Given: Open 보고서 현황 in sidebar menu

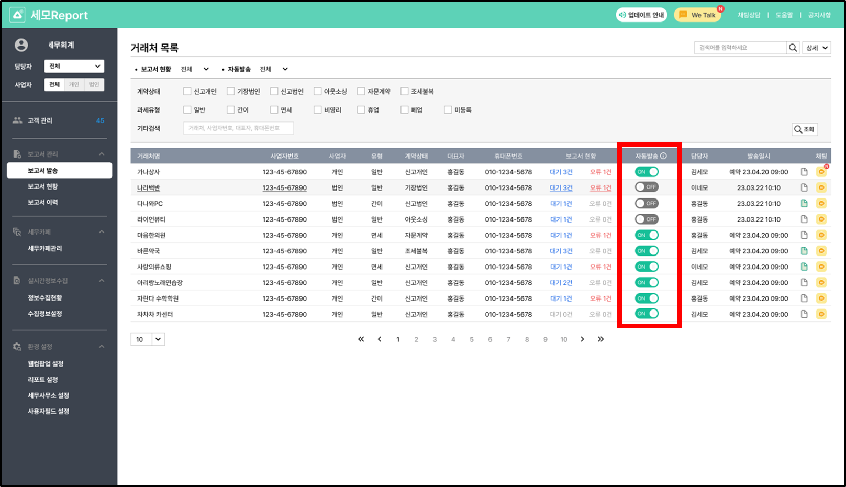Looking at the screenshot, I should click(43, 186).
